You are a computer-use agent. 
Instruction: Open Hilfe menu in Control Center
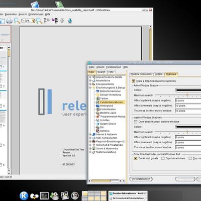[x=125, y=67]
